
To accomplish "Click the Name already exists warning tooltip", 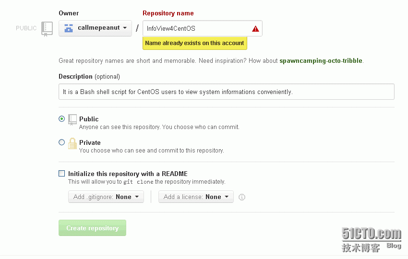I will click(x=194, y=43).
